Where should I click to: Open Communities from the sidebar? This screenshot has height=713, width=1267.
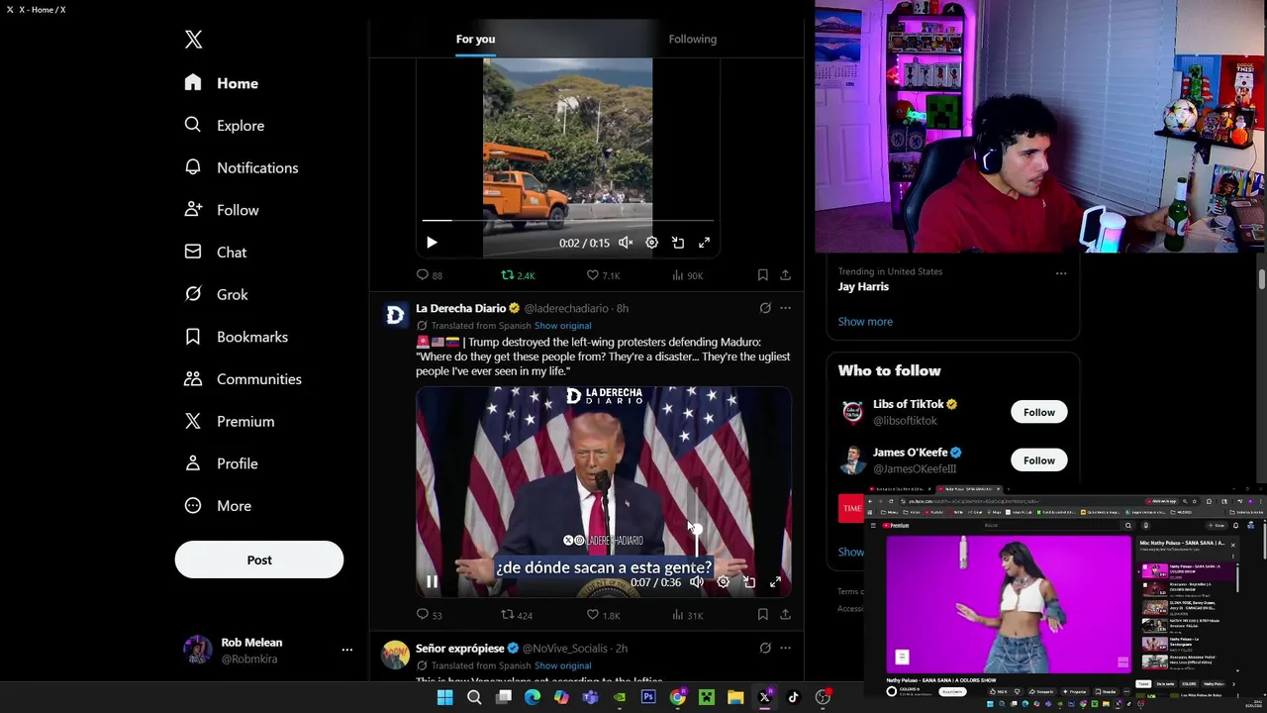pos(244,379)
